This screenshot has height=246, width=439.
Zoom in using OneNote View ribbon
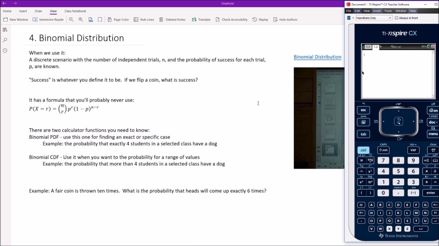pyautogui.click(x=81, y=19)
